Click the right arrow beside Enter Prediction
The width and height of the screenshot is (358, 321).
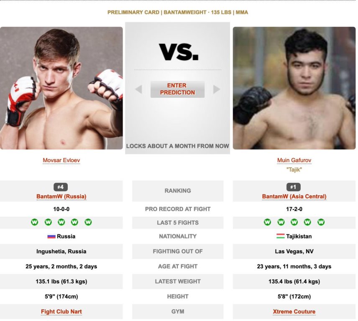tap(217, 89)
